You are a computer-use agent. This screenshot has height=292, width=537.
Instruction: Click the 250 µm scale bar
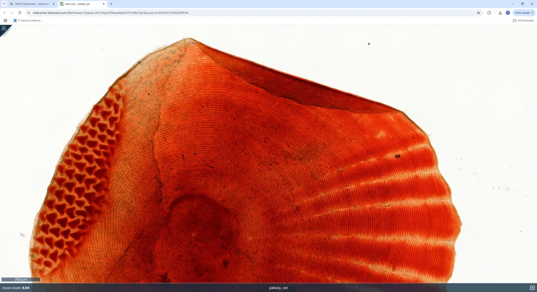coord(21,279)
